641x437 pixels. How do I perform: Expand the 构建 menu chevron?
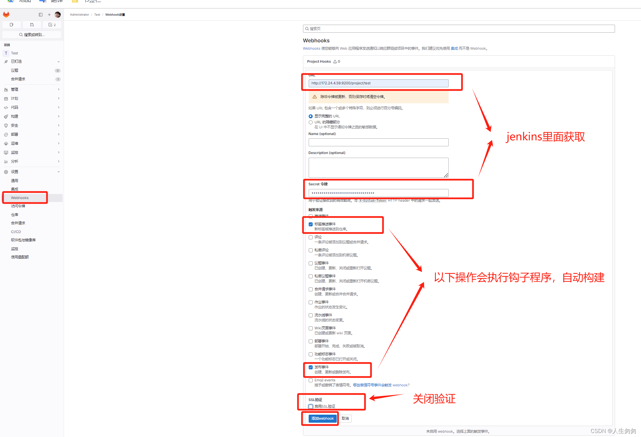click(x=59, y=116)
